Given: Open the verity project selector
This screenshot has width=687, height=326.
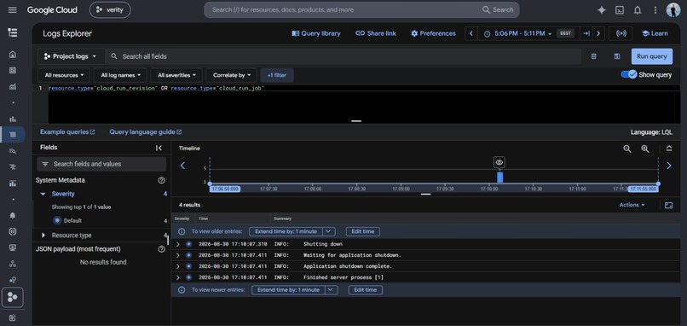Looking at the screenshot, I should [110, 9].
